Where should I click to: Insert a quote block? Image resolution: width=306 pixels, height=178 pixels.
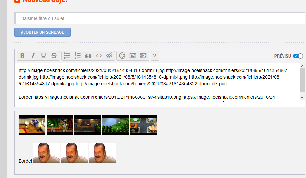coord(88,56)
